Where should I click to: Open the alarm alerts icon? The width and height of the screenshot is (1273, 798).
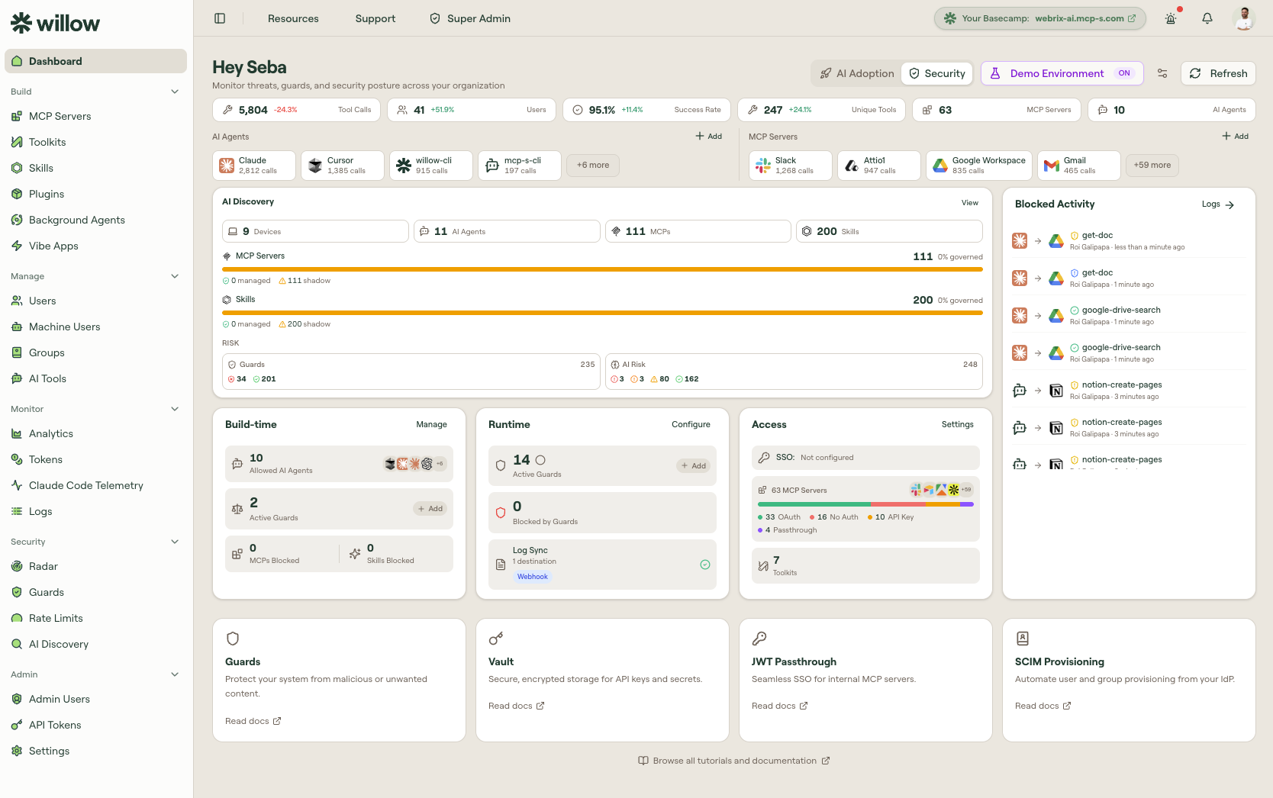[1171, 18]
